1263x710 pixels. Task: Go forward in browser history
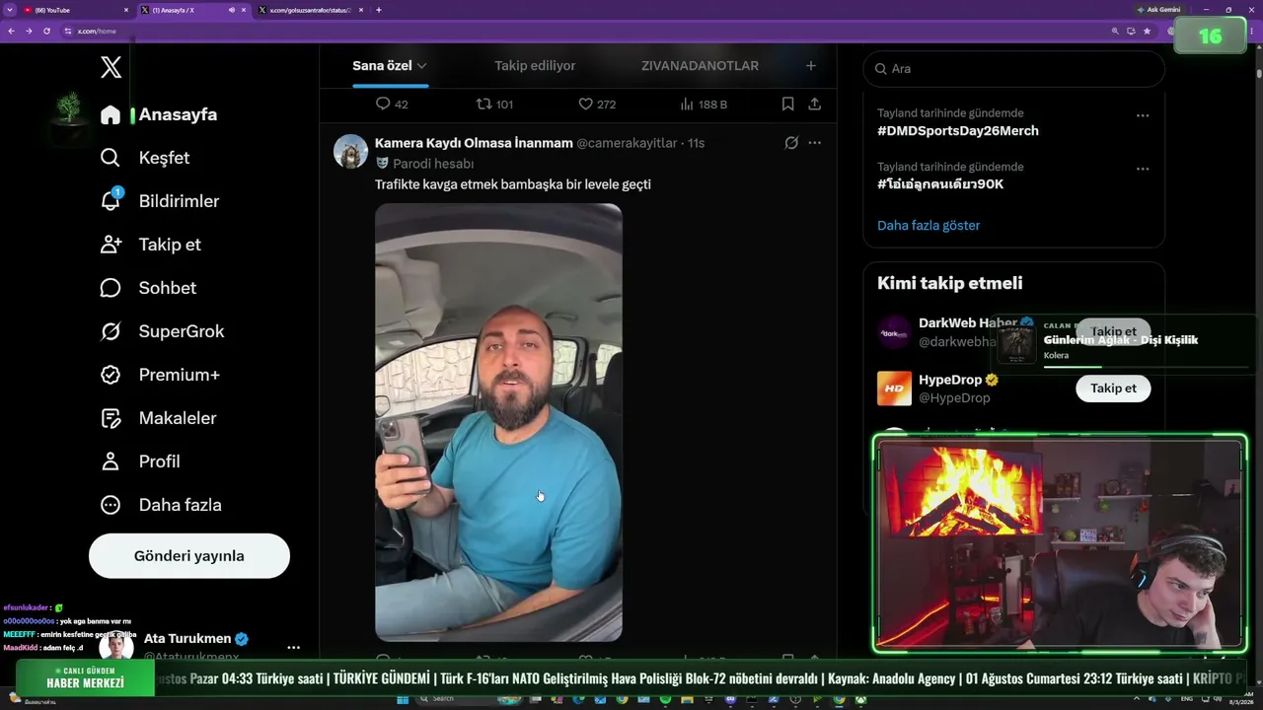coord(29,32)
